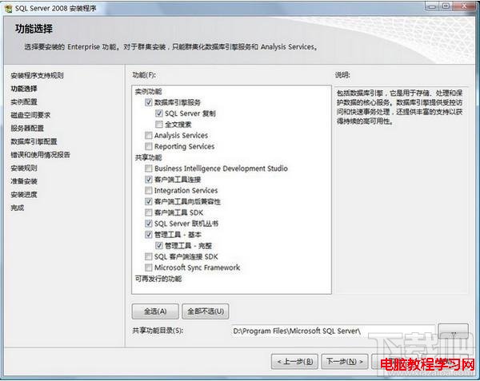Uncheck SQL Server 复制 checkbox

pyautogui.click(x=159, y=113)
